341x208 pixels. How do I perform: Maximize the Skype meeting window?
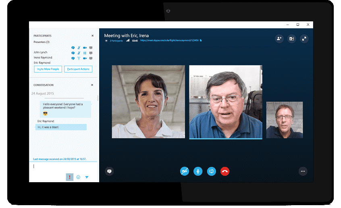tap(298, 25)
